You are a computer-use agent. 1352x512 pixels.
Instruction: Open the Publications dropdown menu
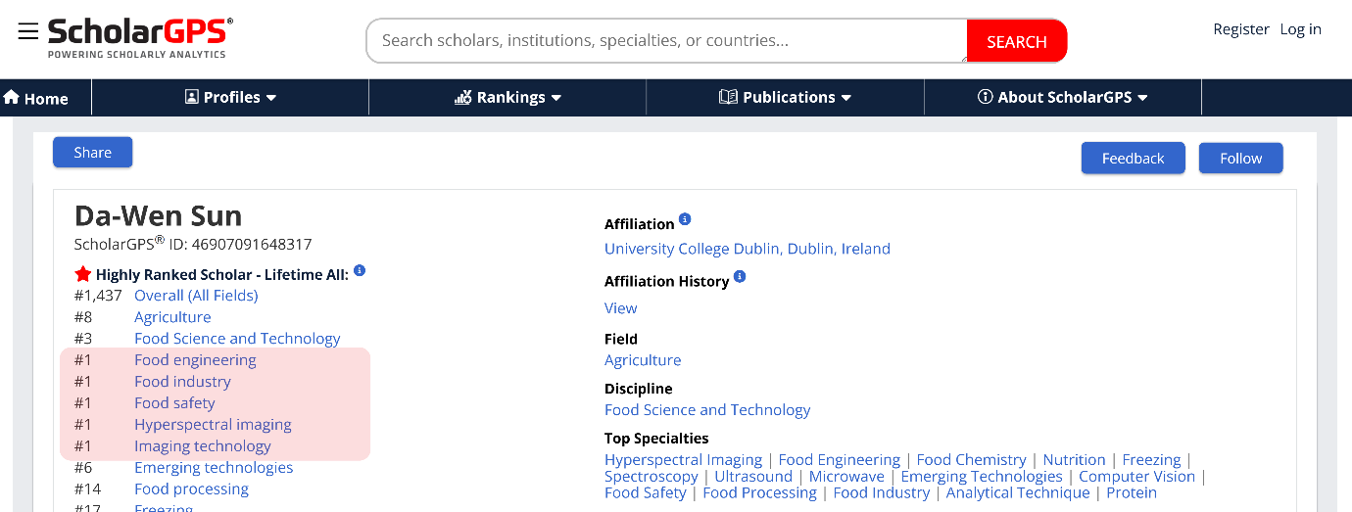point(785,98)
